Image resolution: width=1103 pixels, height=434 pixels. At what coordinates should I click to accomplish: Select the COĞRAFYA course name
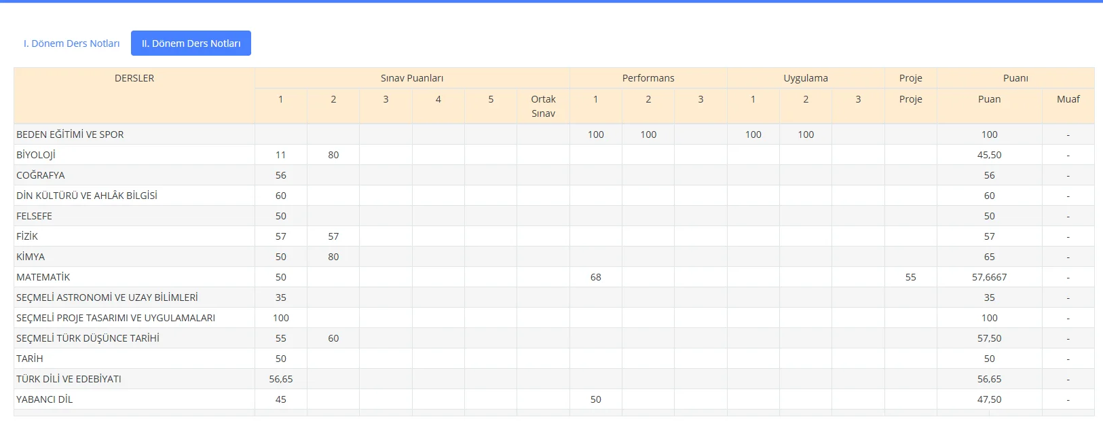(x=41, y=175)
